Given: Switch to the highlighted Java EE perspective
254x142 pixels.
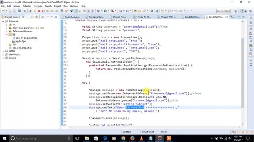Looking at the screenshot, I should (x=242, y=11).
